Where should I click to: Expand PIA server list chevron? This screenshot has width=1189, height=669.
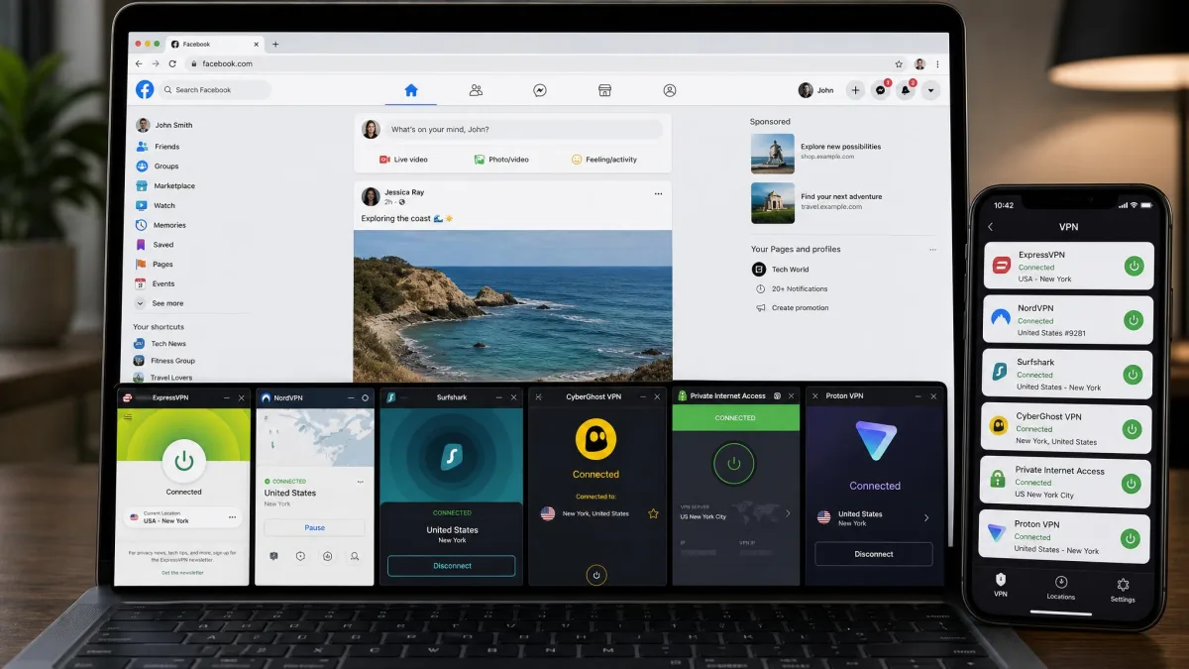[x=789, y=513]
